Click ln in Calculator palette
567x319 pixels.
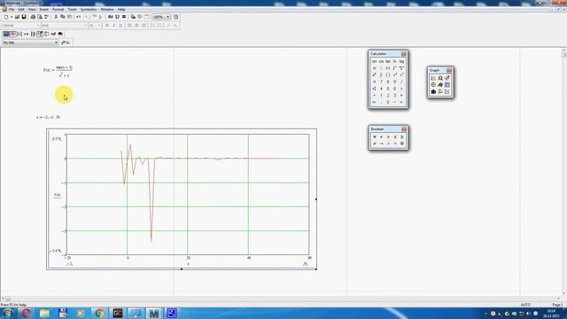(395, 61)
